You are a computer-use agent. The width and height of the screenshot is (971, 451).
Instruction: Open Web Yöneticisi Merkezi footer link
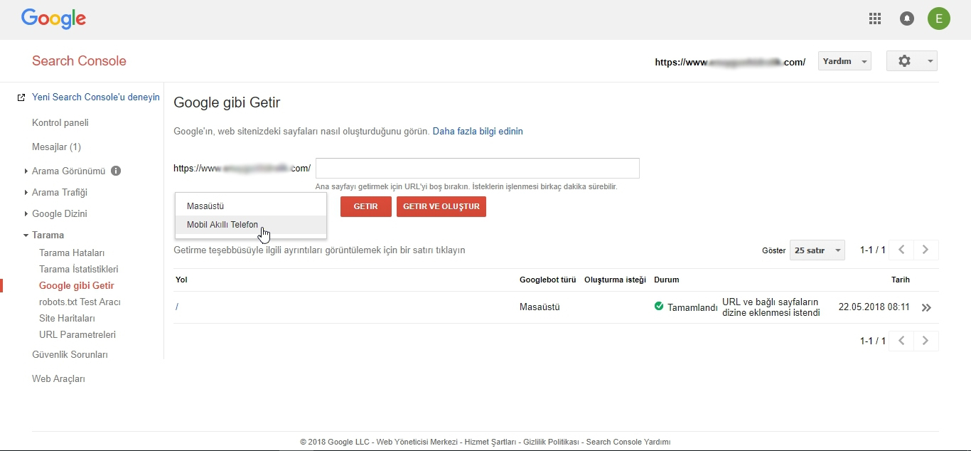416,442
